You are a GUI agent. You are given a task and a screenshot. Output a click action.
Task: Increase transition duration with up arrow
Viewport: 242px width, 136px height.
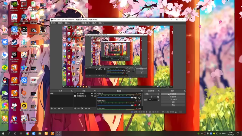point(158,99)
